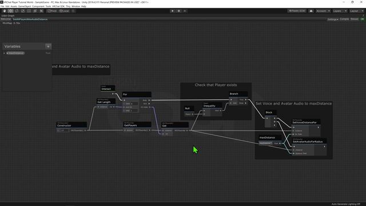Open the Account dropdown
Viewport: 366px width, 206px height.
[x=323, y=11]
